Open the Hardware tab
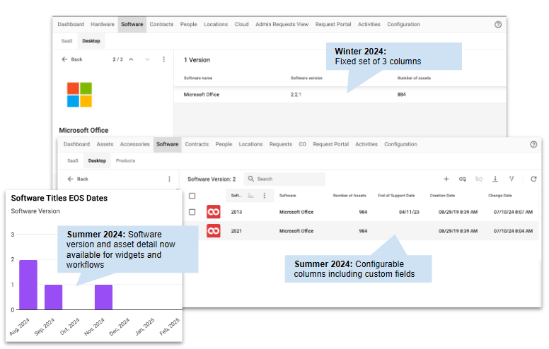This screenshot has height=349, width=549. pyautogui.click(x=103, y=25)
